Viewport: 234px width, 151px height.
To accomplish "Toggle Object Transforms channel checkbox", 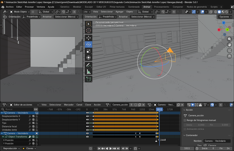I will point(33,136).
